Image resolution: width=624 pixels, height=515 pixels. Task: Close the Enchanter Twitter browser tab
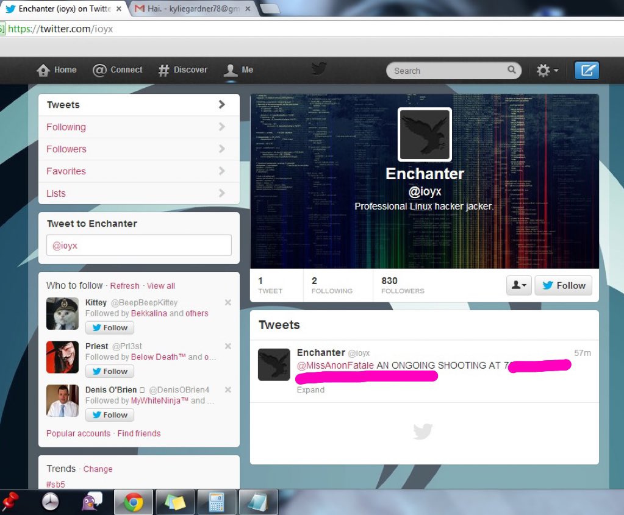tap(118, 9)
